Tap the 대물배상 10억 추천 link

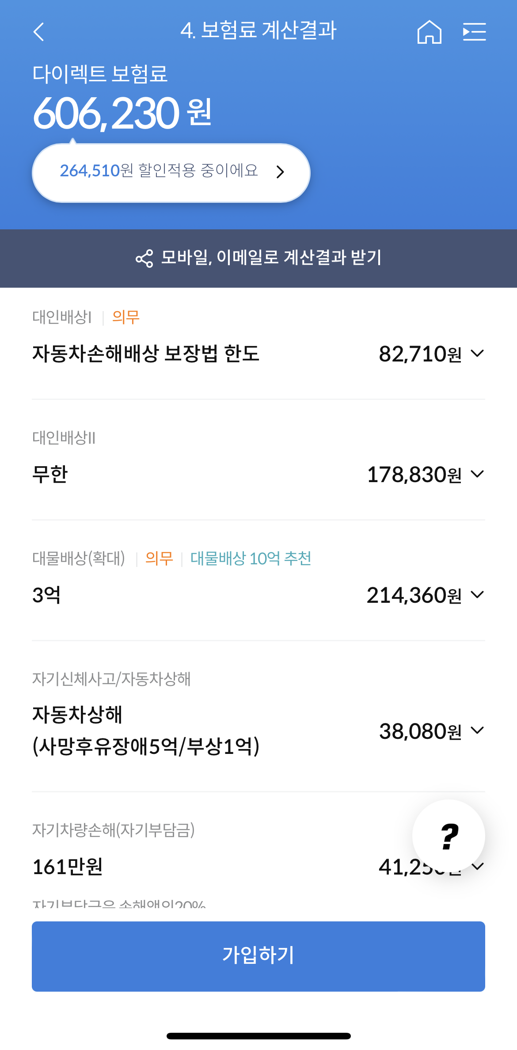click(x=251, y=559)
